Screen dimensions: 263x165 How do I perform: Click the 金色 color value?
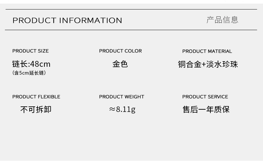coord(120,64)
